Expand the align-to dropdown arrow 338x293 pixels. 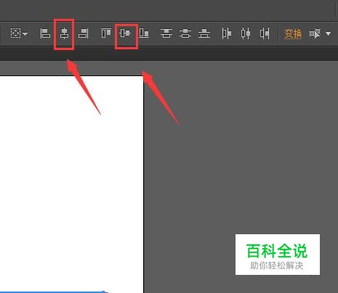25,33
